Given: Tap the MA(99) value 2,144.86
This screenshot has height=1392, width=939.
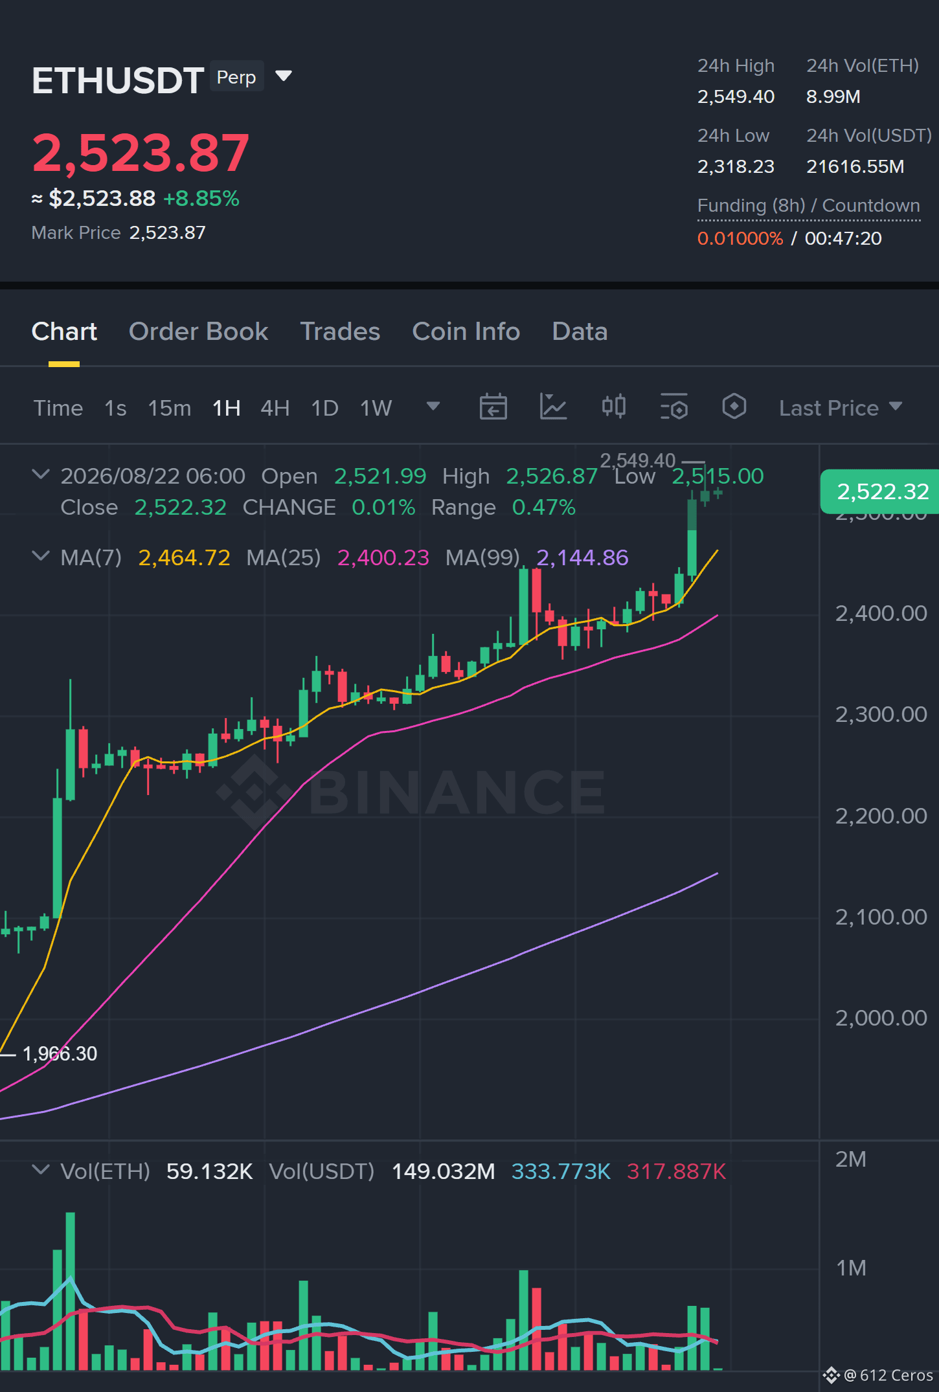Looking at the screenshot, I should pyautogui.click(x=582, y=557).
